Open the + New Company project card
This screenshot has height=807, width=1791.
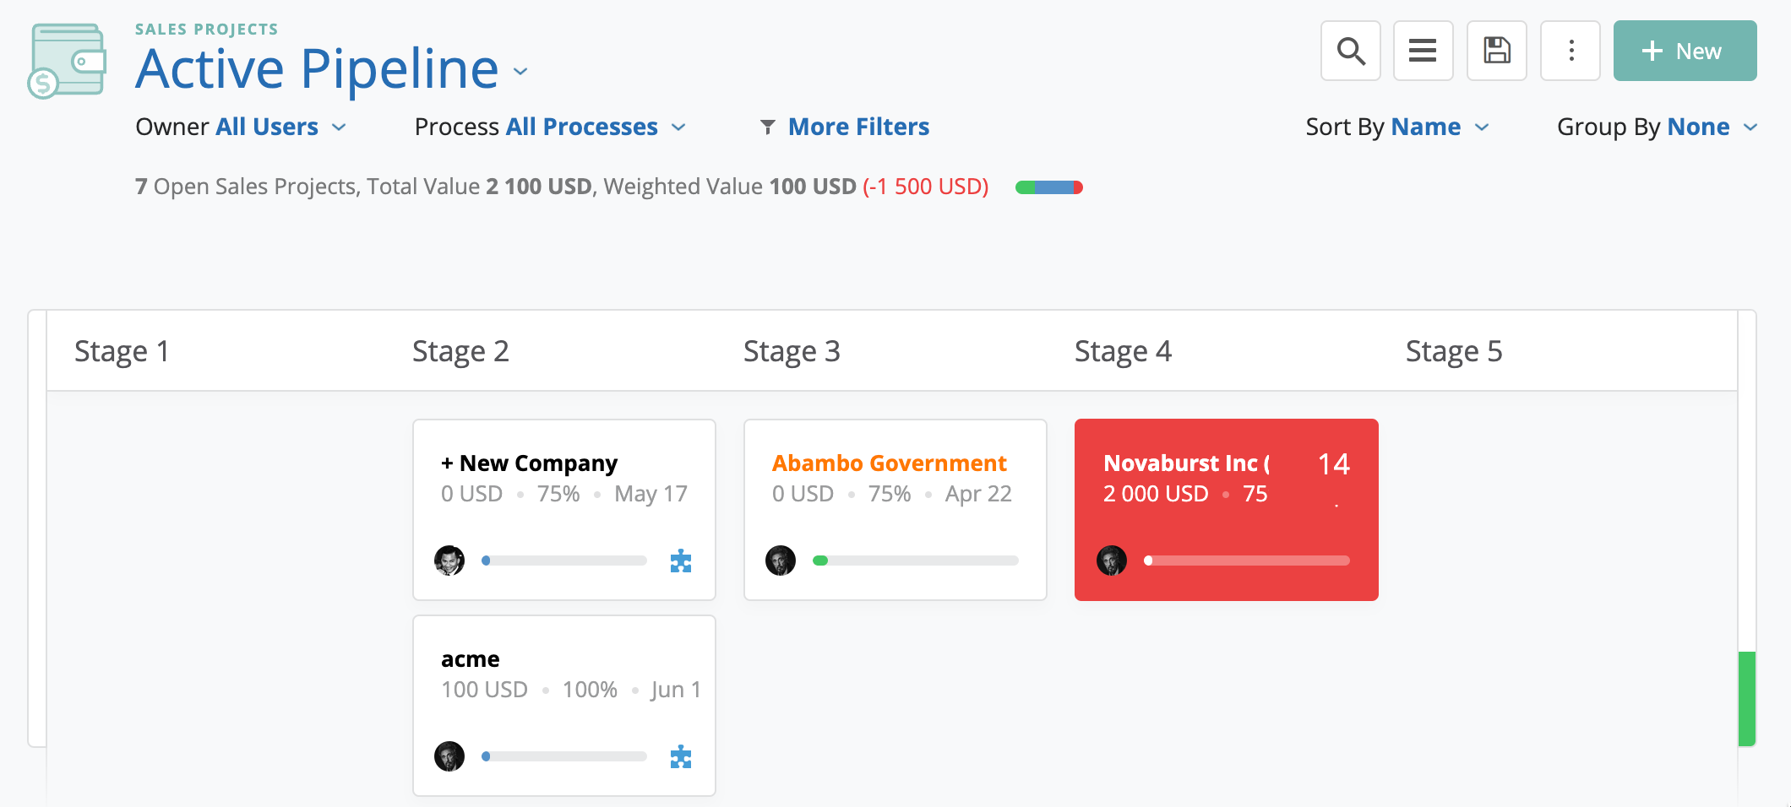[564, 510]
